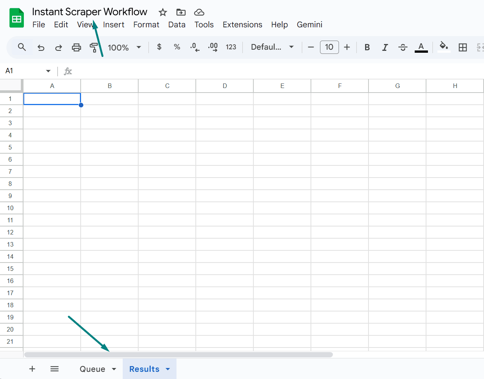
Task: Select the Results sheet tab
Action: click(x=144, y=369)
